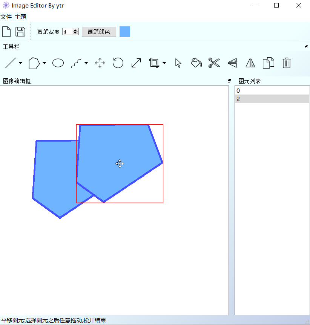Focus the 画笔宽度 value field
310x325 pixels.
68,32
